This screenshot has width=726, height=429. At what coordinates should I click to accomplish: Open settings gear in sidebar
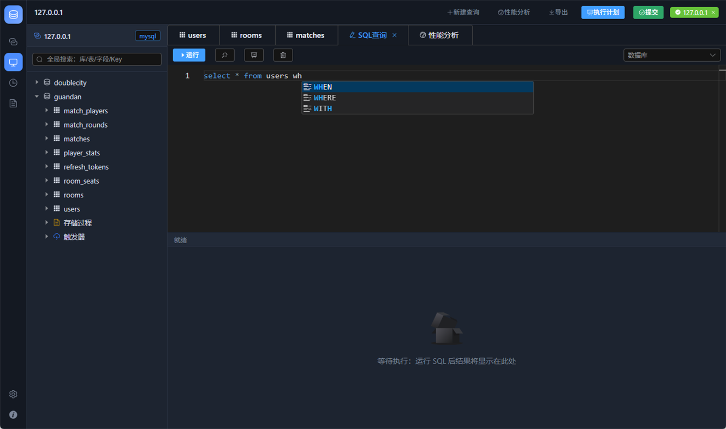(x=13, y=394)
